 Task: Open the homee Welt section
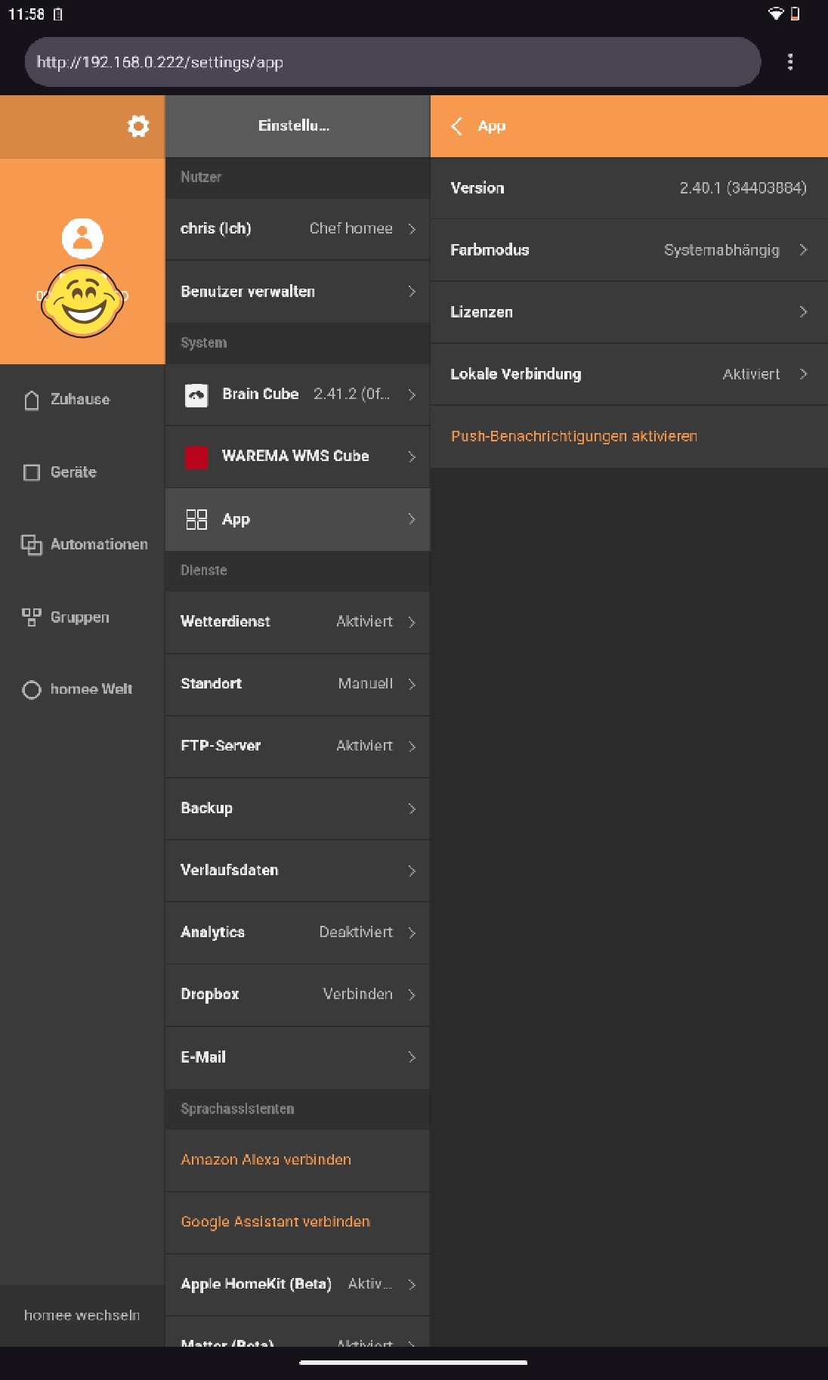pyautogui.click(x=91, y=689)
